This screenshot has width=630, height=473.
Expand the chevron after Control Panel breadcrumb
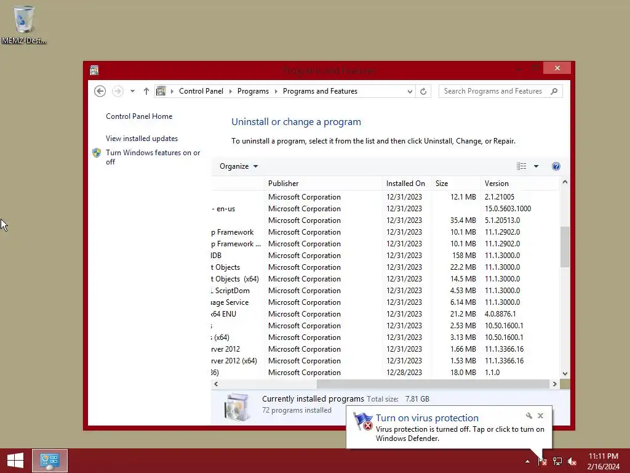click(x=231, y=91)
